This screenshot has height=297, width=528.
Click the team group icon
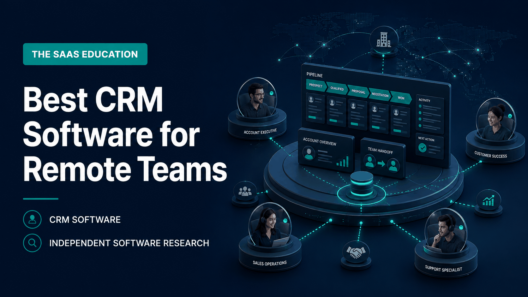tap(245, 191)
